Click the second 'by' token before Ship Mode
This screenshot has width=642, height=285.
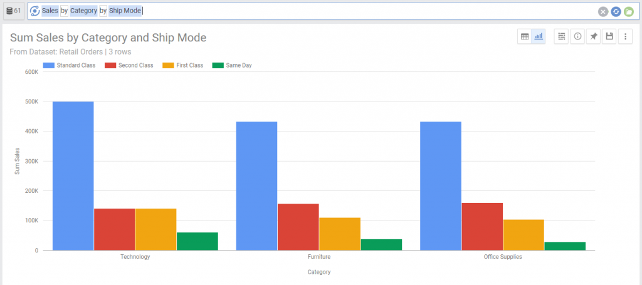103,11
